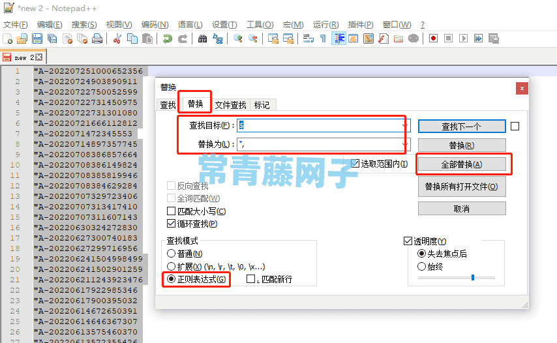
Task: Undo last action with green arrow
Action: click(x=168, y=38)
